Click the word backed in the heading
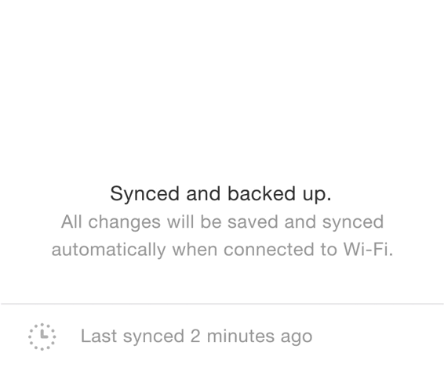This screenshot has height=371, width=444. [x=262, y=193]
